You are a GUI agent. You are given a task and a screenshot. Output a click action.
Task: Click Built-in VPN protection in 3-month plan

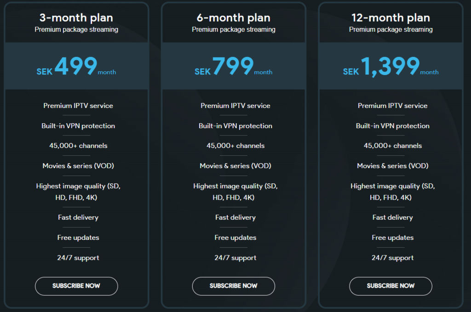point(78,126)
